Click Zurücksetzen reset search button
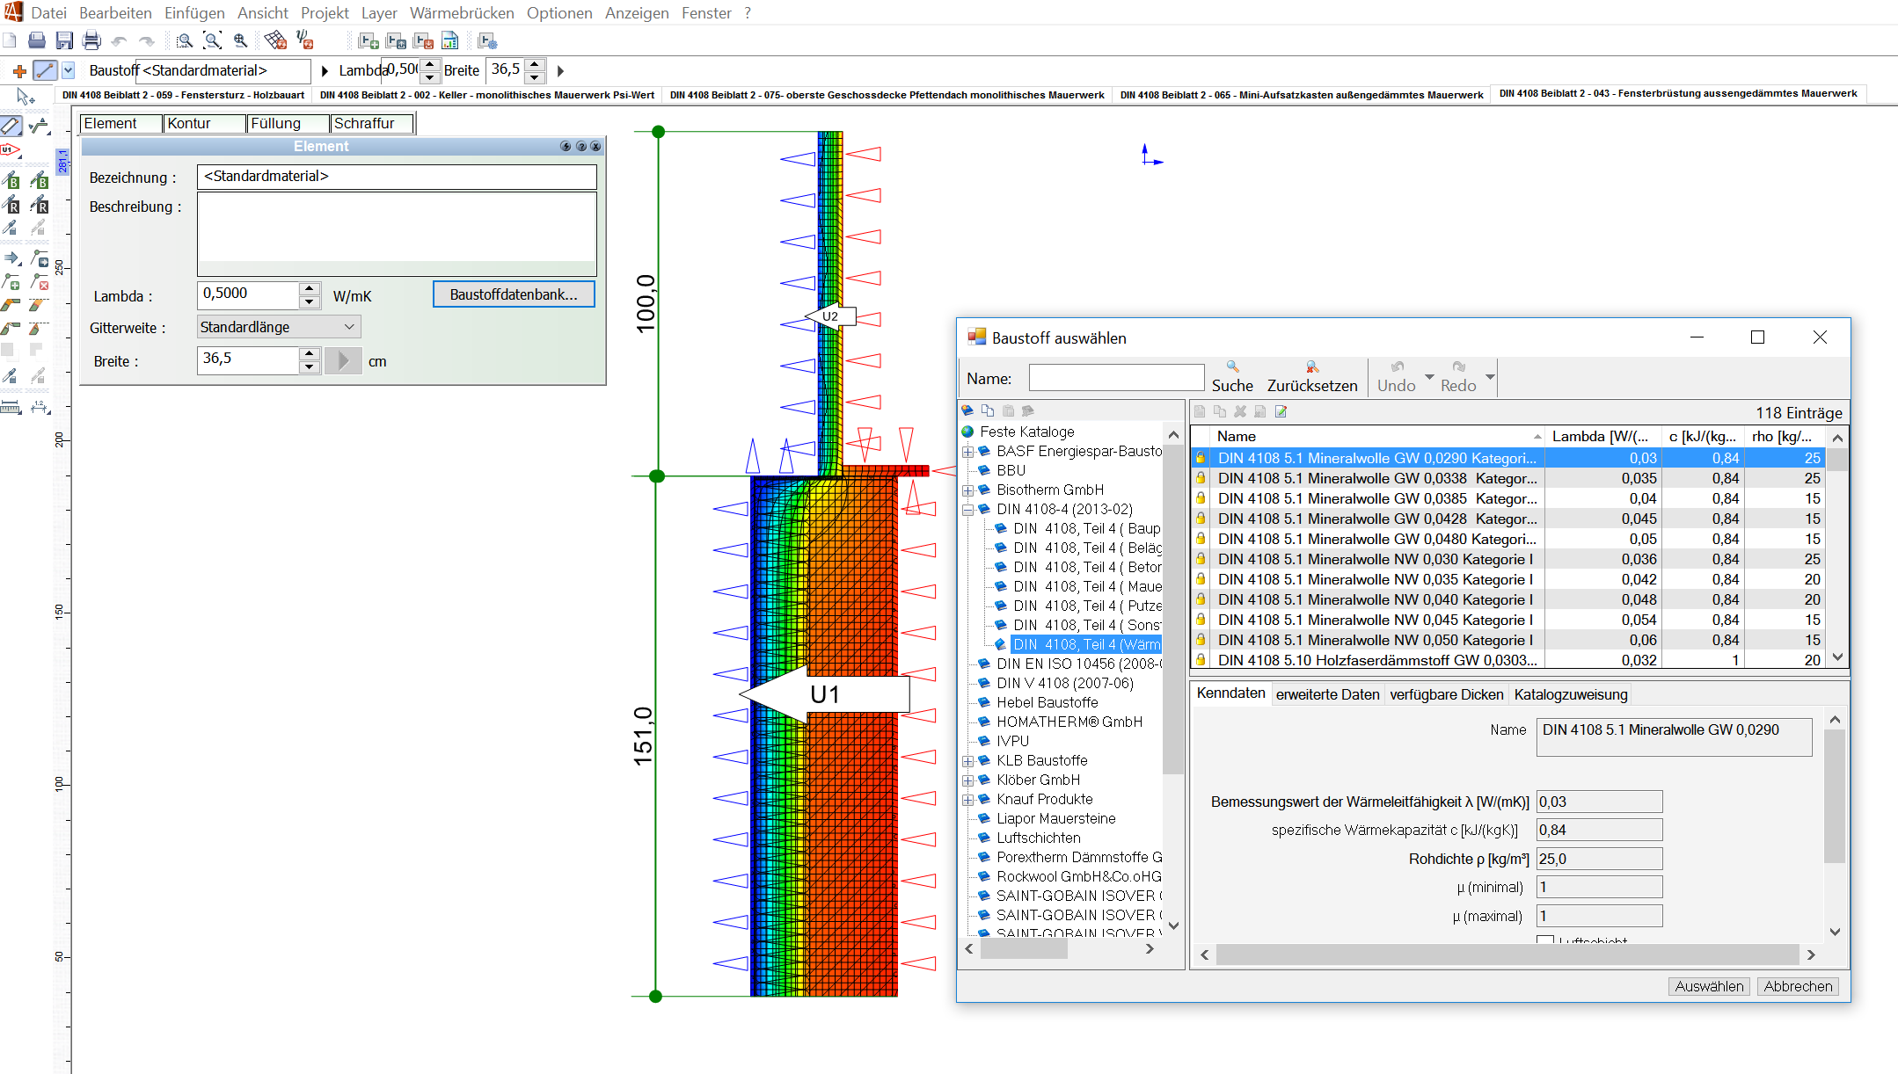Screen dimensions: 1898x1074 [x=1312, y=377]
